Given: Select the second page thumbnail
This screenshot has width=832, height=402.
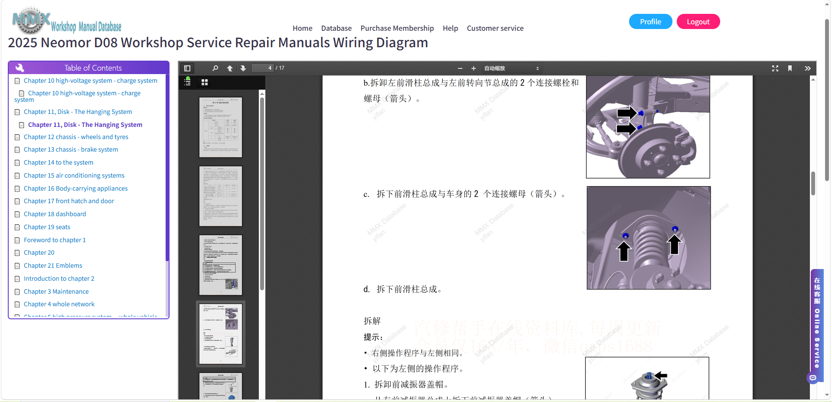Looking at the screenshot, I should tap(221, 196).
